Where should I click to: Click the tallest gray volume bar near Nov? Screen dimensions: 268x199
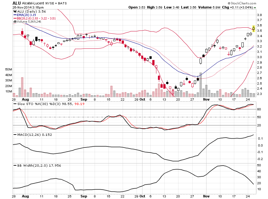pos(201,85)
